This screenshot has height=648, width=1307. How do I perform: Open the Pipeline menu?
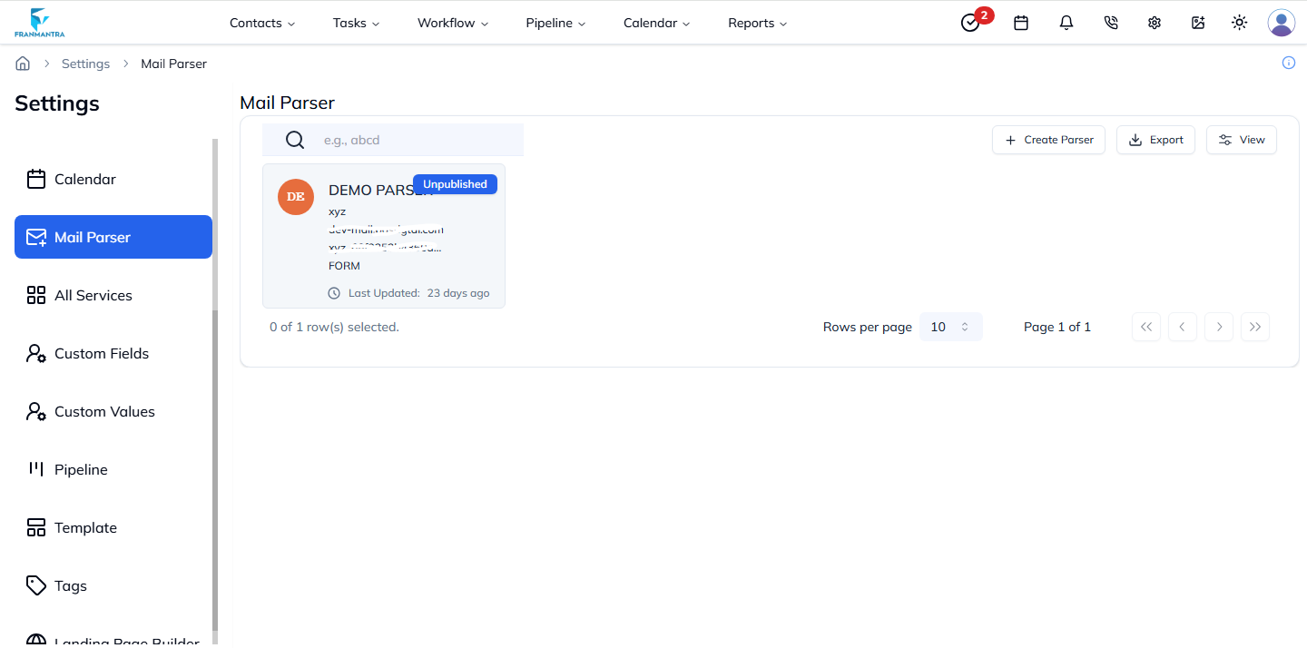555,23
